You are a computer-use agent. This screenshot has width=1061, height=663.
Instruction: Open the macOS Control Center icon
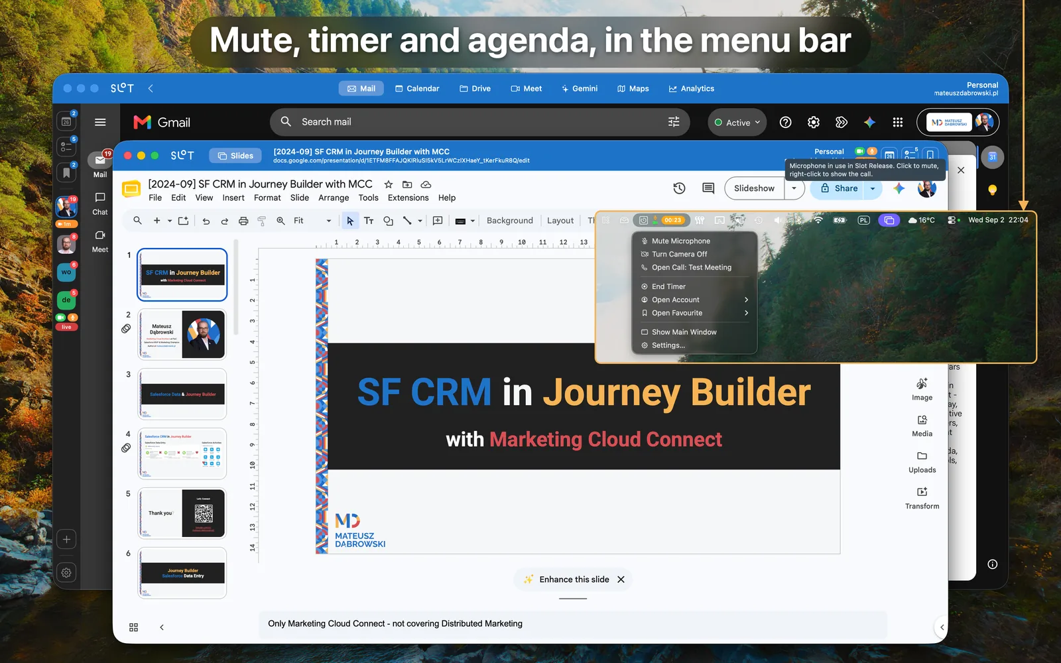(952, 220)
